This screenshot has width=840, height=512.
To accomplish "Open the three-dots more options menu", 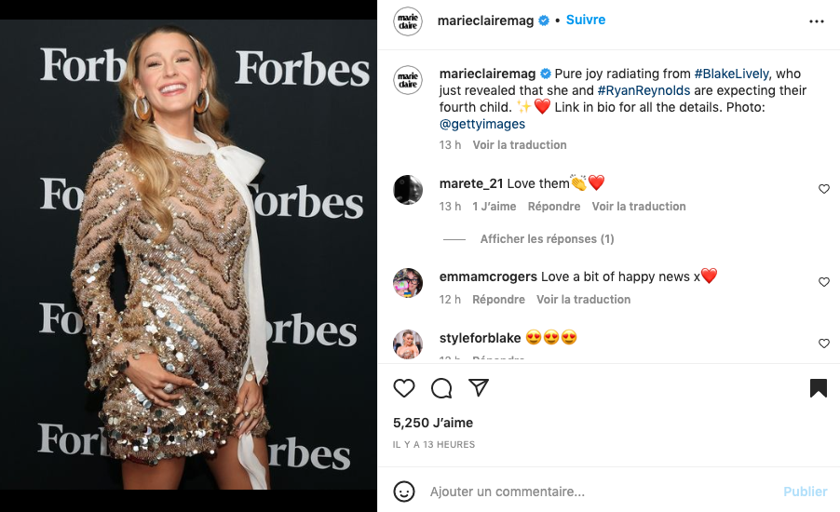I will point(817,20).
